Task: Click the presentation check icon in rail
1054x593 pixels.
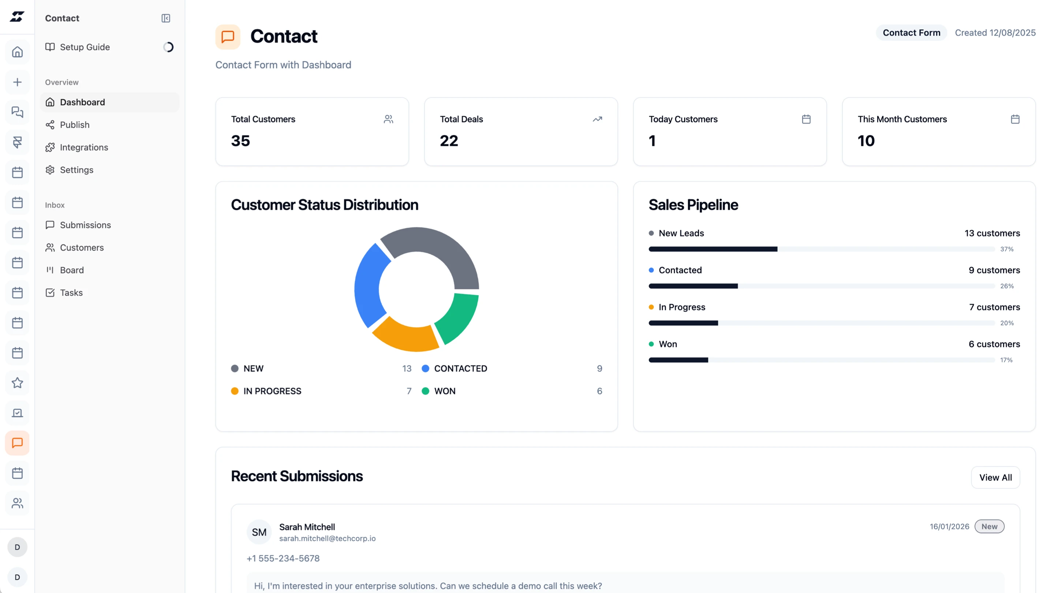Action: coord(17,413)
